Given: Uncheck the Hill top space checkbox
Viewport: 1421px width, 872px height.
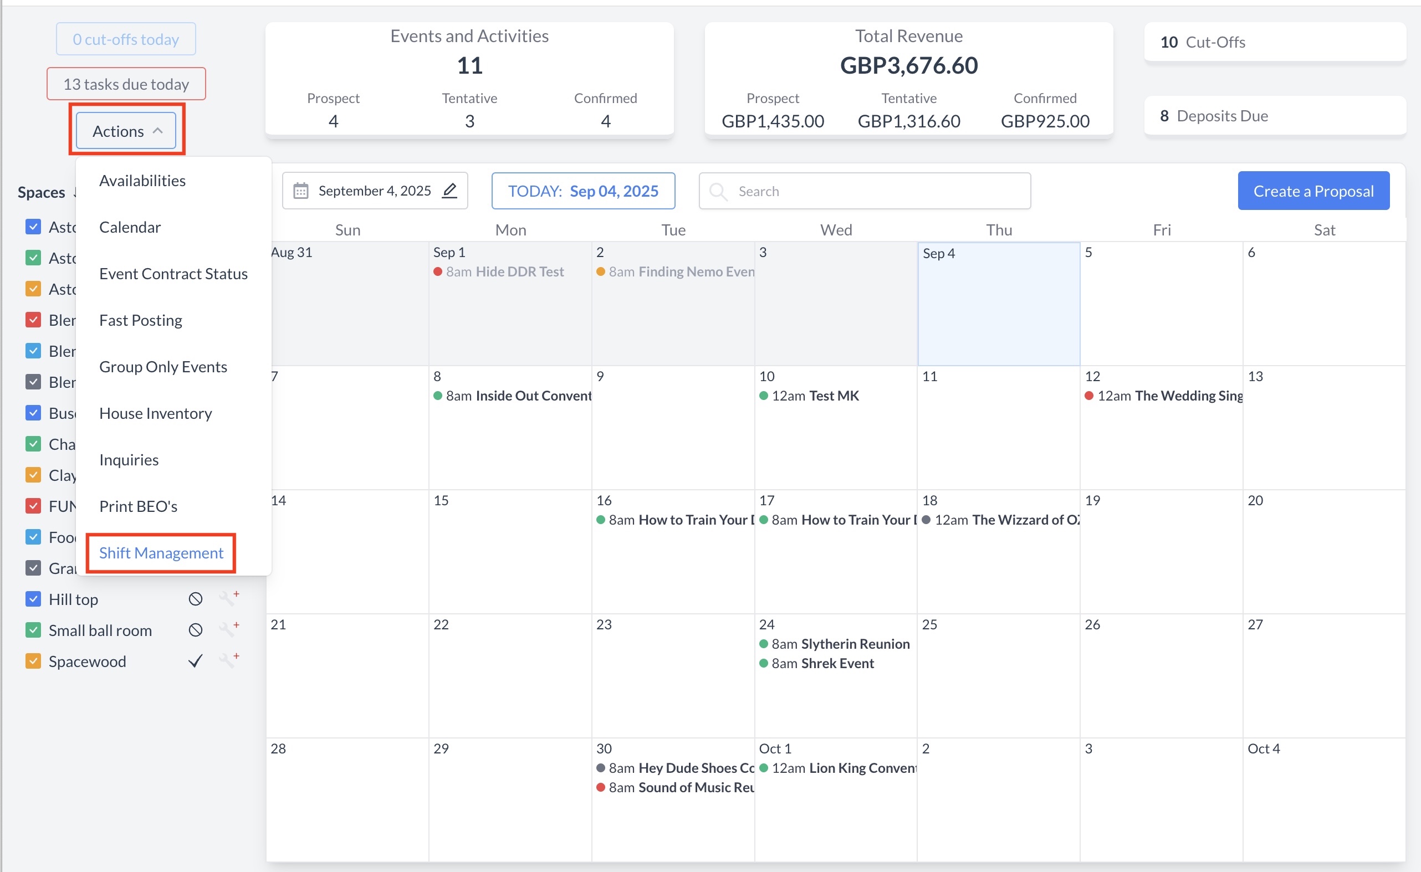Looking at the screenshot, I should click(33, 599).
